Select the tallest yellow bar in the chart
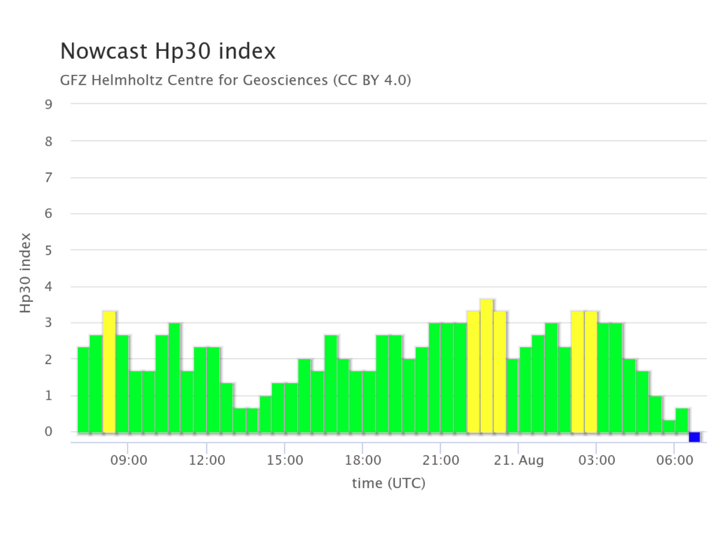The height and width of the screenshot is (539, 719). pyautogui.click(x=486, y=366)
